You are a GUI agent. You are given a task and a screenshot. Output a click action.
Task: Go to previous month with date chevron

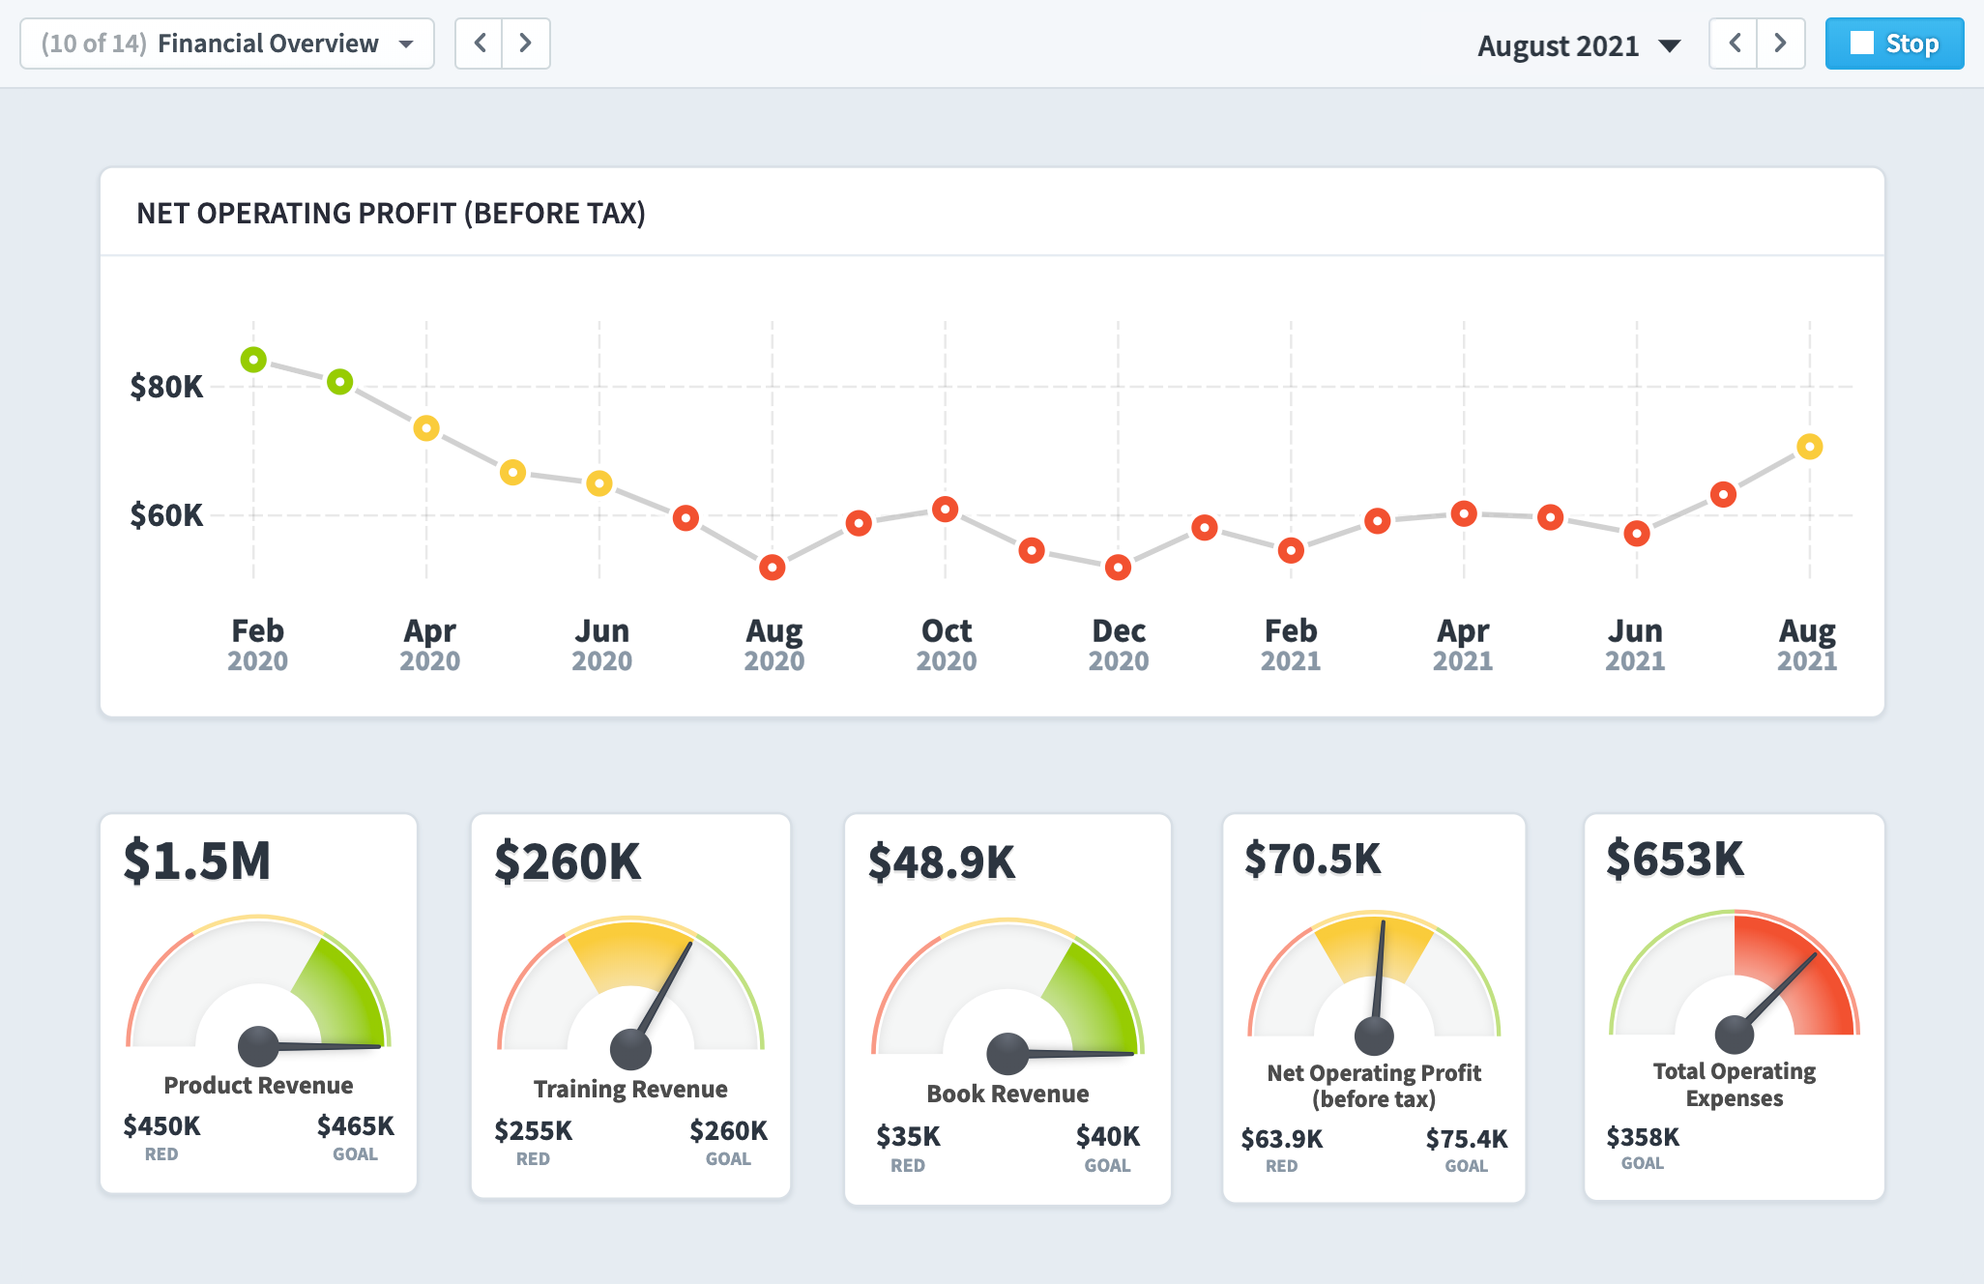1735,44
